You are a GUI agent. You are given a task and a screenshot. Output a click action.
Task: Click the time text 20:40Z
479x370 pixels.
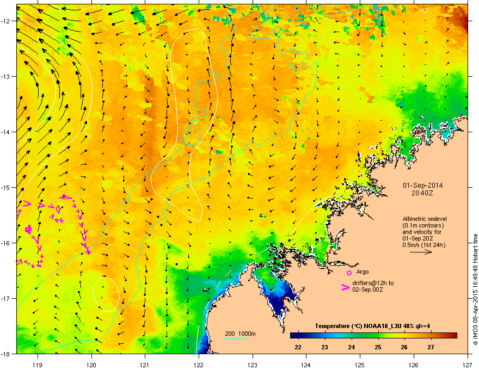(422, 193)
